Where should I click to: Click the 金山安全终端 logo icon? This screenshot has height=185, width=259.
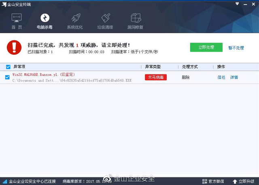[x=4, y=4]
